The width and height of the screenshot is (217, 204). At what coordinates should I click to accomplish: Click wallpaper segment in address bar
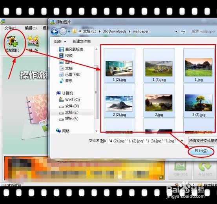(140, 31)
